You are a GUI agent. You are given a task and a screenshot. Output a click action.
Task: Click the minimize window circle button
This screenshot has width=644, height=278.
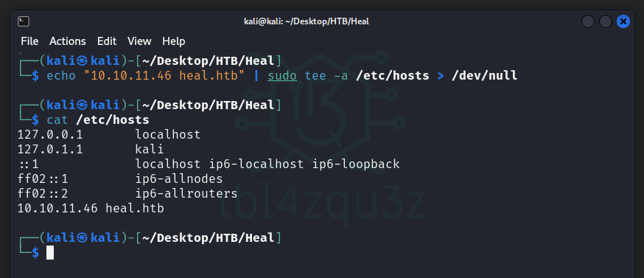point(588,21)
